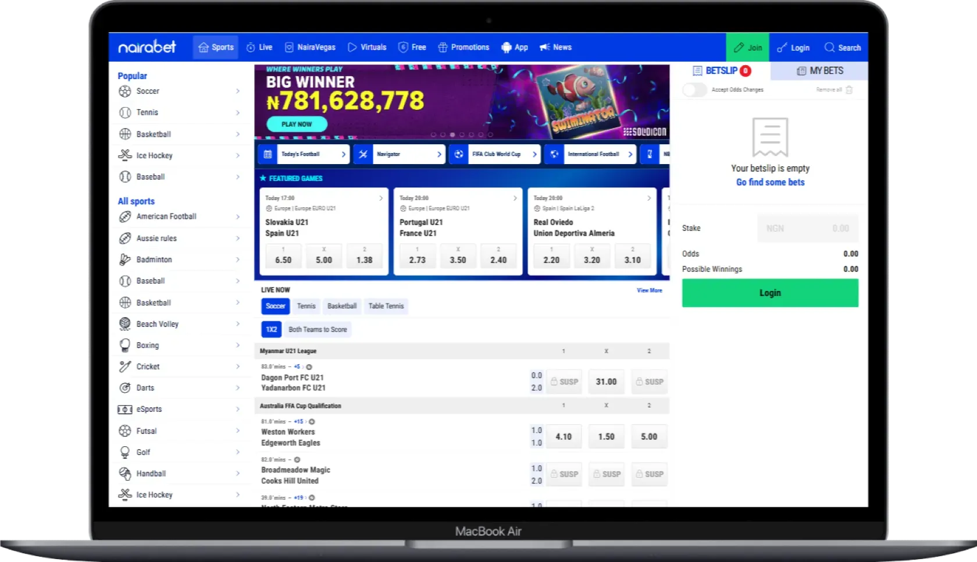977x562 pixels.
Task: Select Tennis tab in Live Now
Action: pos(306,306)
